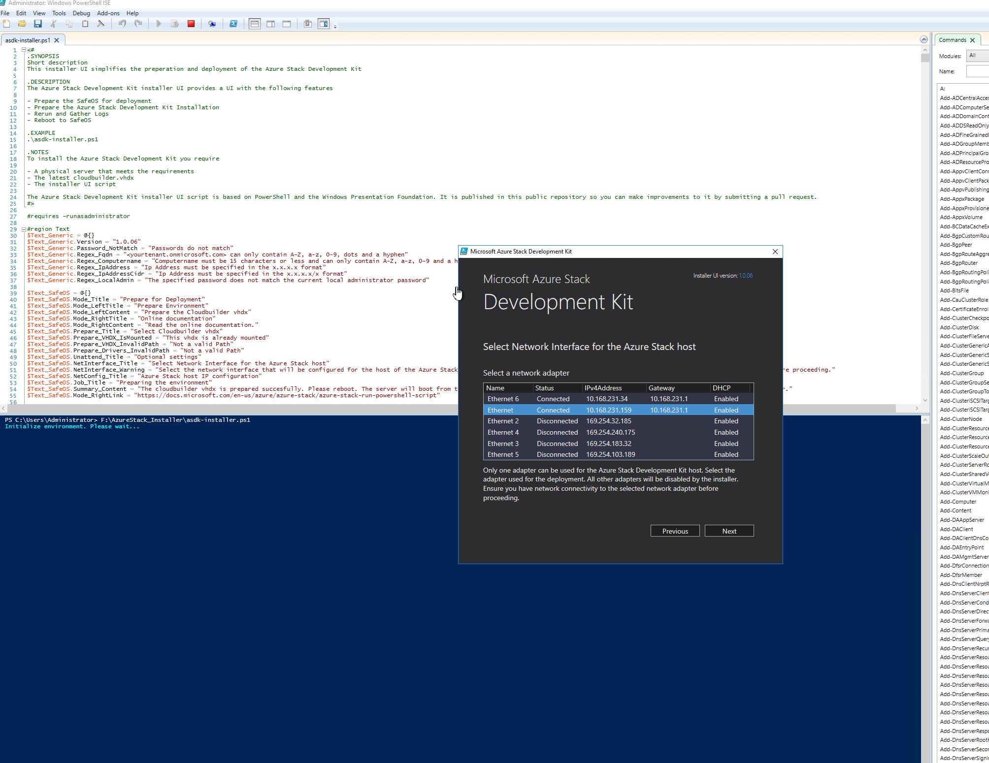Select the Ethernet 3 adapter row

(619, 444)
